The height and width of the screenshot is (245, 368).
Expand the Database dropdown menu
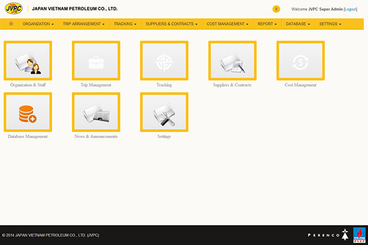tap(298, 24)
